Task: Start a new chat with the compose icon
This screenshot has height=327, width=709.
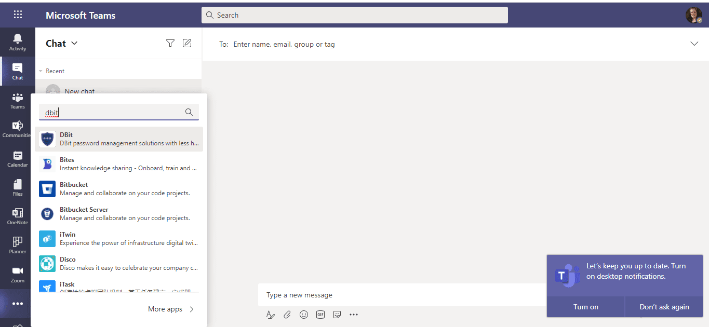Action: 187,43
